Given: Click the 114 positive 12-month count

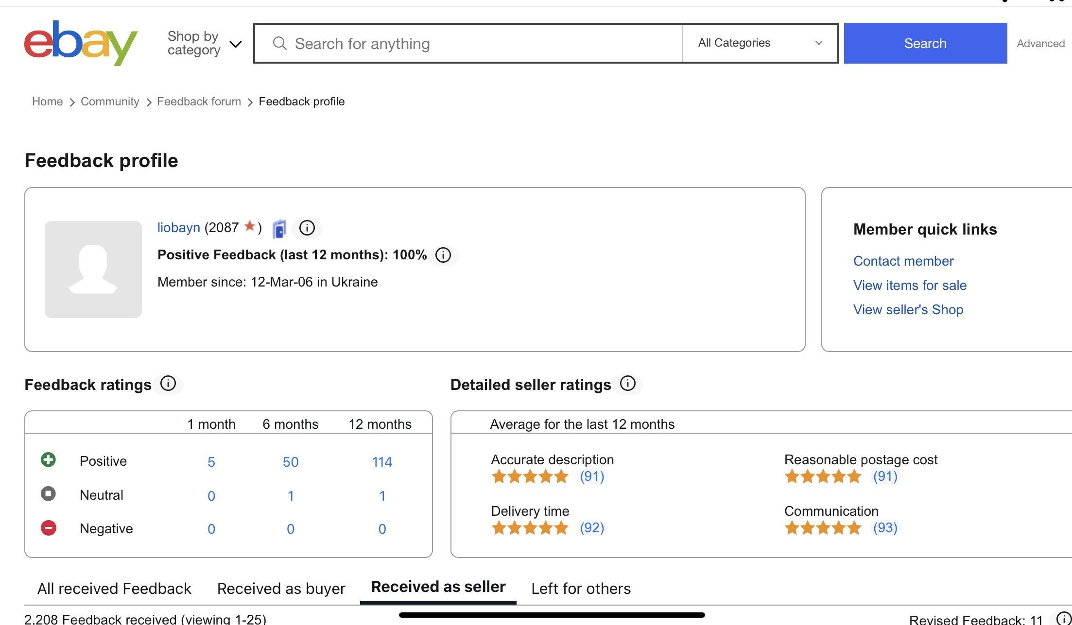Looking at the screenshot, I should [x=382, y=462].
